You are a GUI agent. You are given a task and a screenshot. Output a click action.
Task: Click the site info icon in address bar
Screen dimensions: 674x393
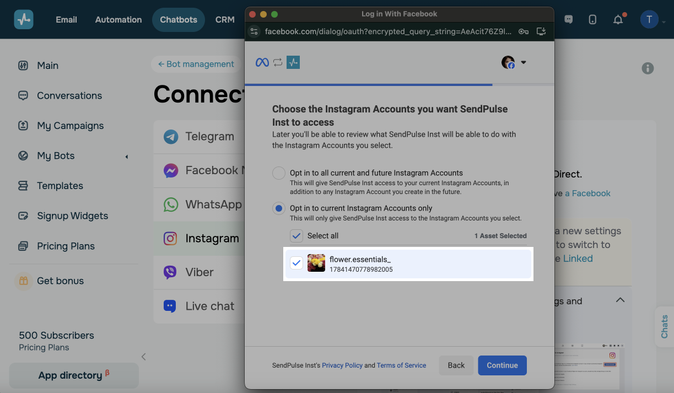tap(254, 31)
